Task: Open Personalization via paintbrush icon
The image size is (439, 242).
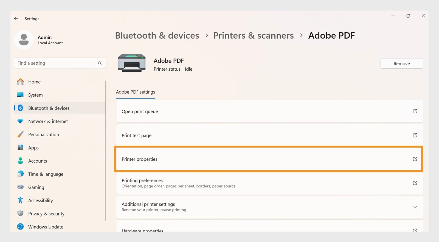Action: pyautogui.click(x=20, y=134)
